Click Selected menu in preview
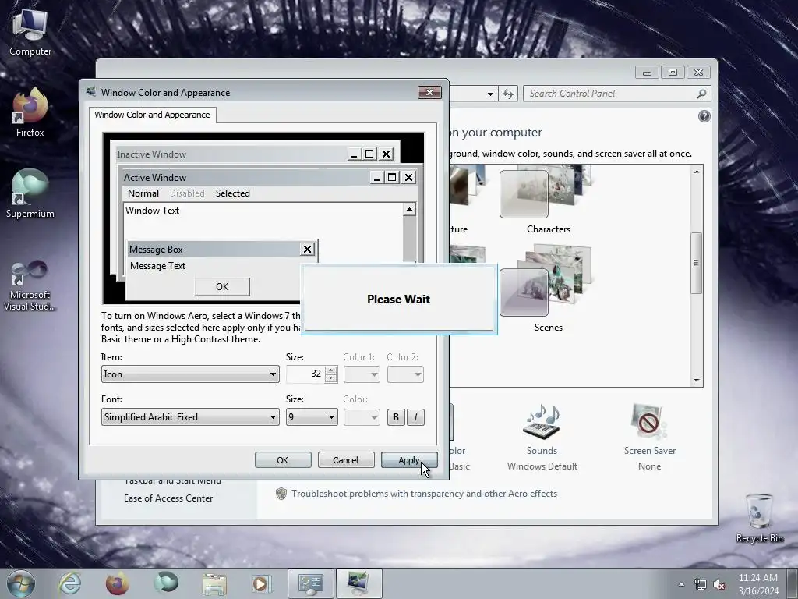 click(x=232, y=193)
